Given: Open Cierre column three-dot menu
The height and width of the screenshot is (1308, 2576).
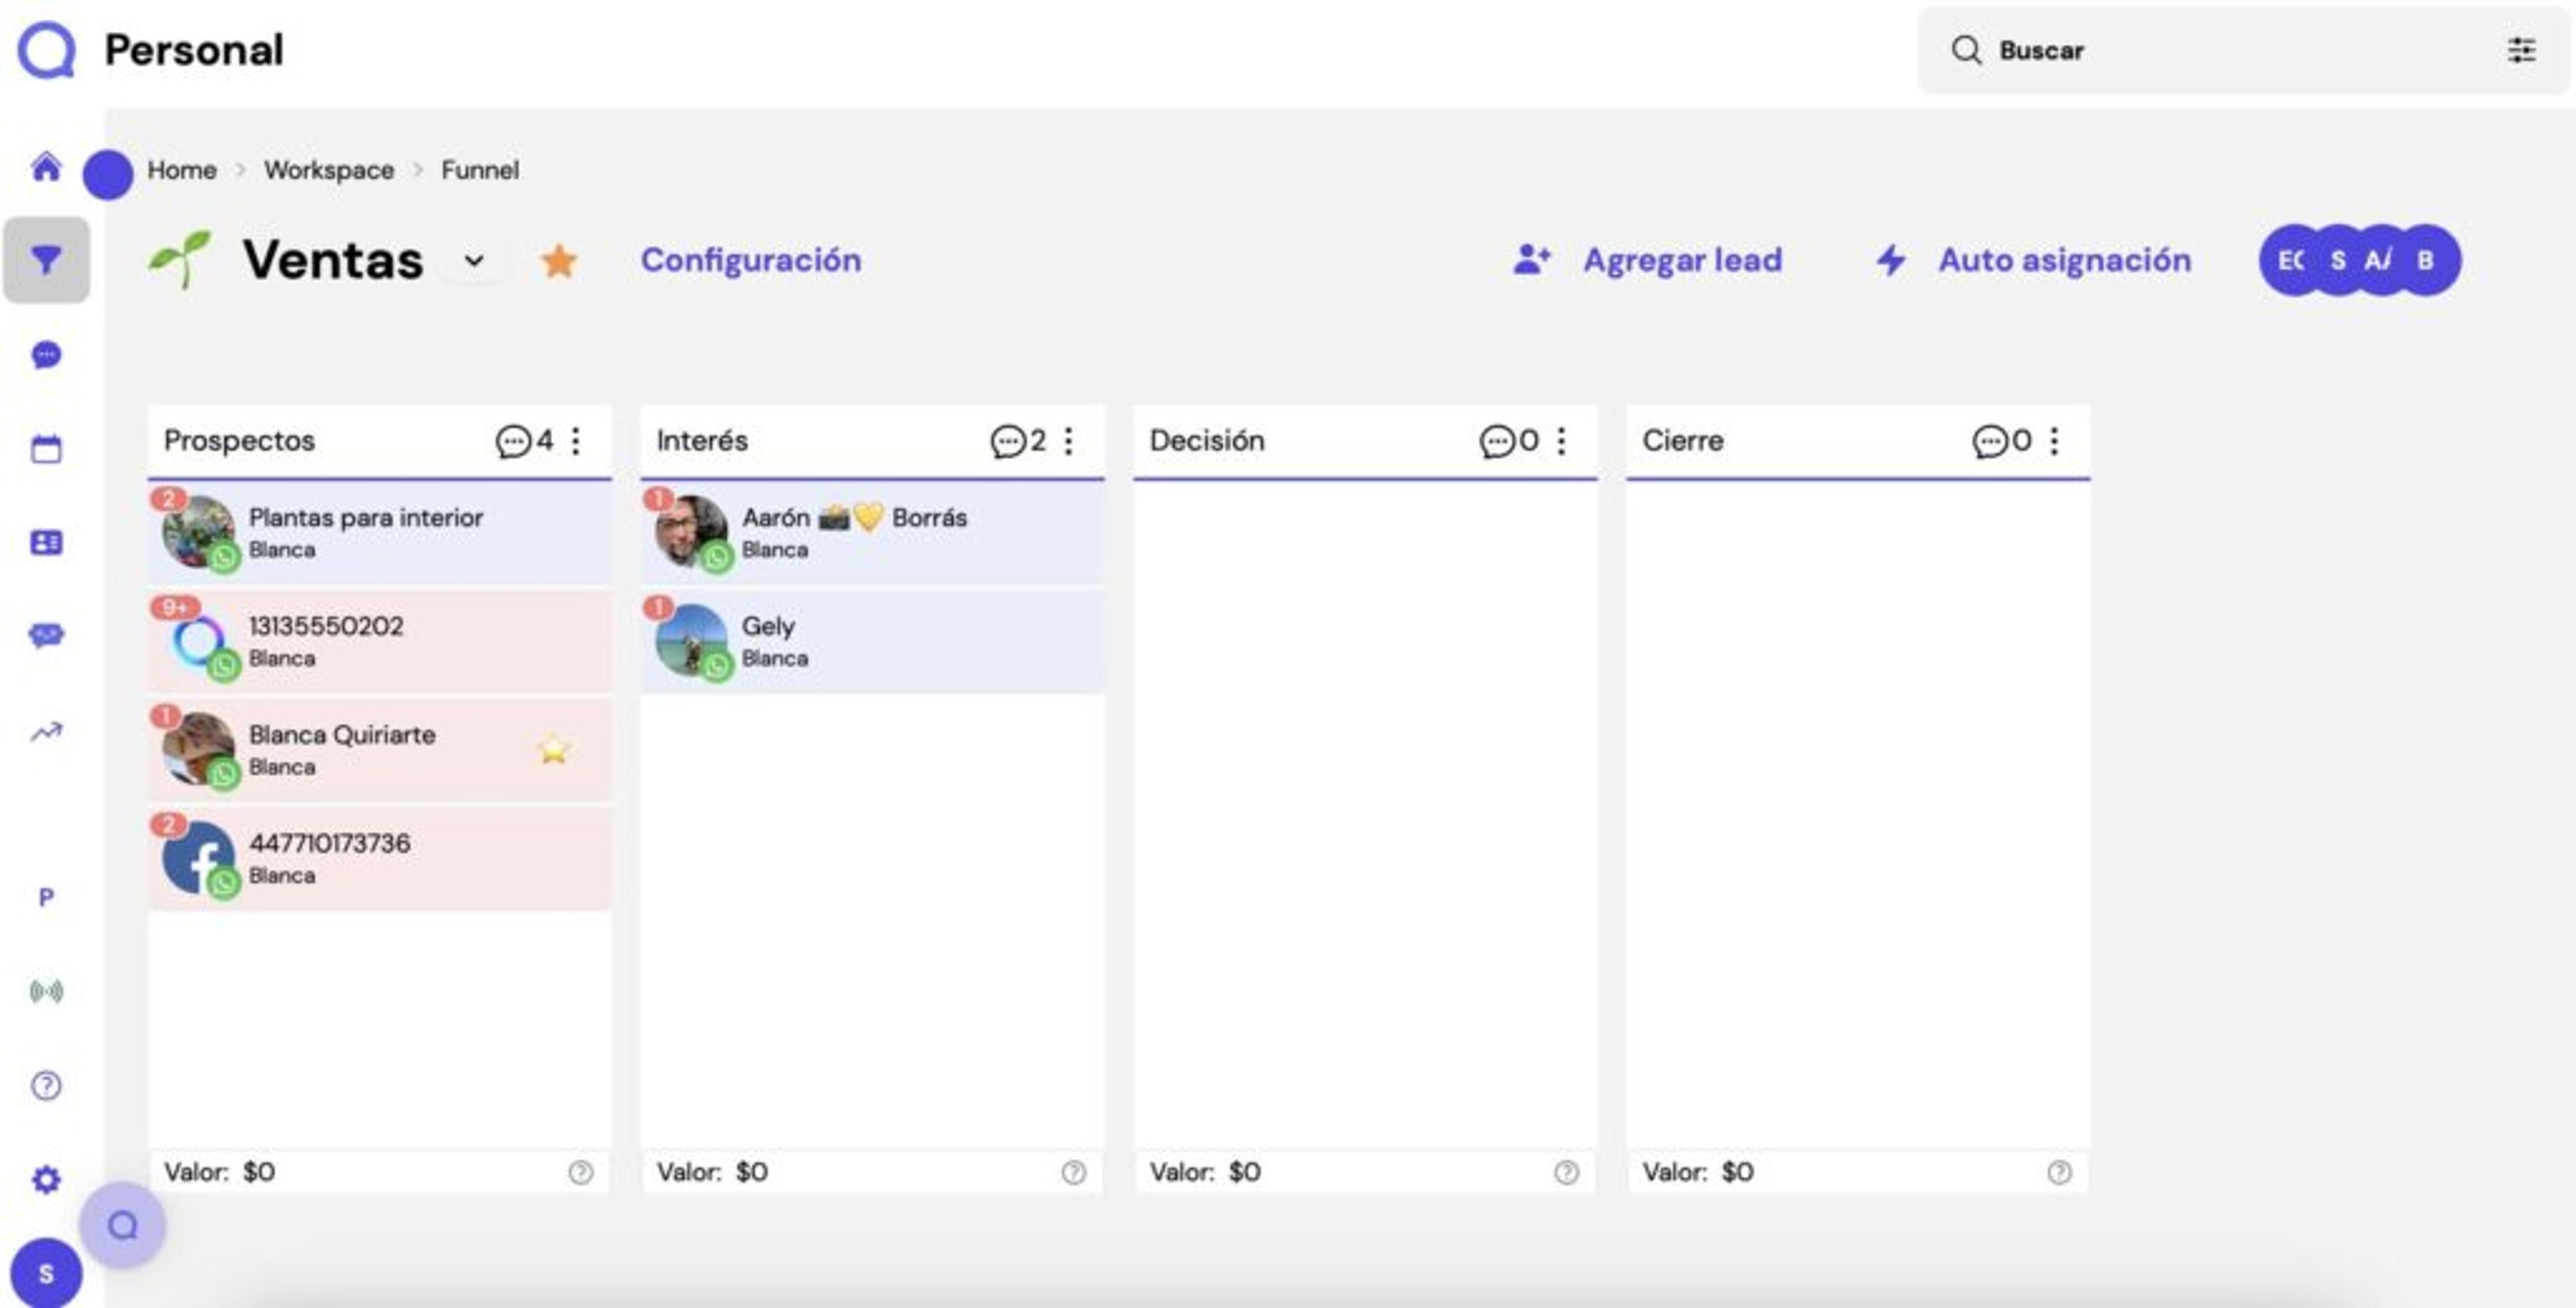Looking at the screenshot, I should [2054, 441].
